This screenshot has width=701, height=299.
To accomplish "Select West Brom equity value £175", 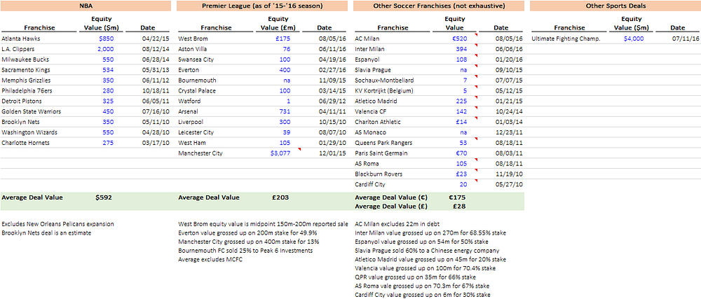I will 283,39.
